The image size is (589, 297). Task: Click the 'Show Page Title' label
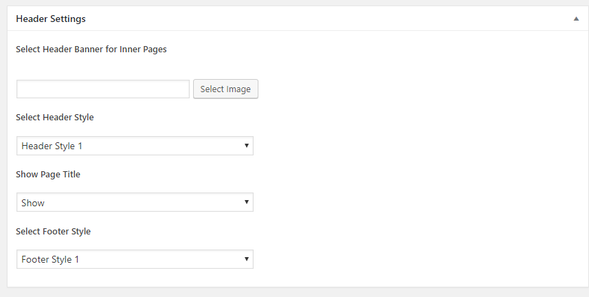[x=48, y=175]
